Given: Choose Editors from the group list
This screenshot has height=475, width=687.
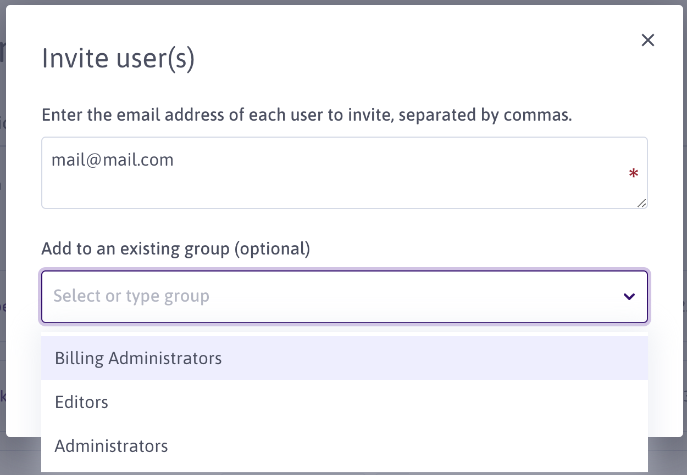Looking at the screenshot, I should click(82, 402).
